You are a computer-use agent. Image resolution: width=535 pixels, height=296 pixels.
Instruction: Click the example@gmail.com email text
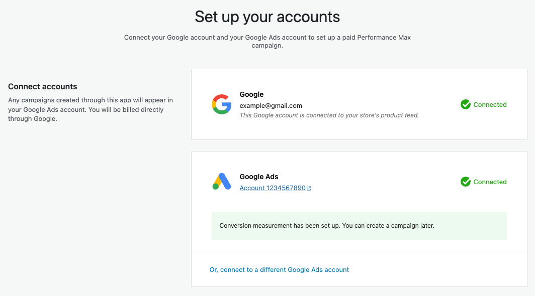271,105
